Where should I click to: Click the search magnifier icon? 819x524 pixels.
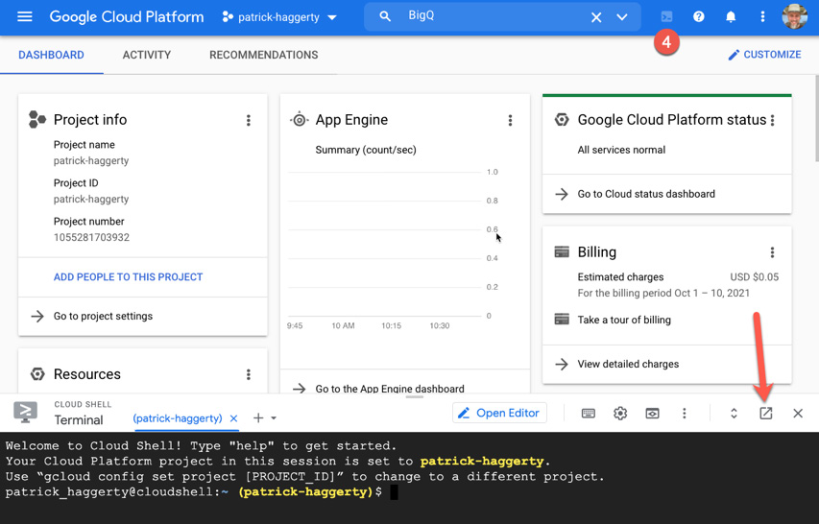tap(385, 16)
